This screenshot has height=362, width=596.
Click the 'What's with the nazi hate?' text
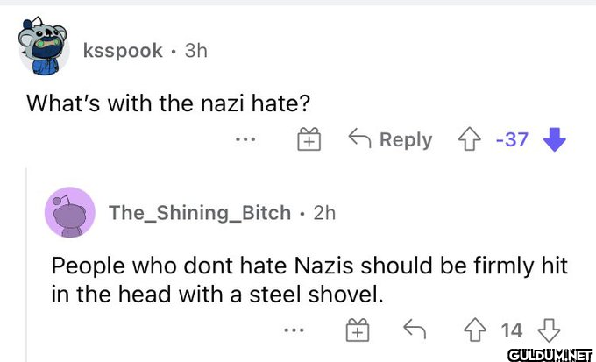point(168,103)
